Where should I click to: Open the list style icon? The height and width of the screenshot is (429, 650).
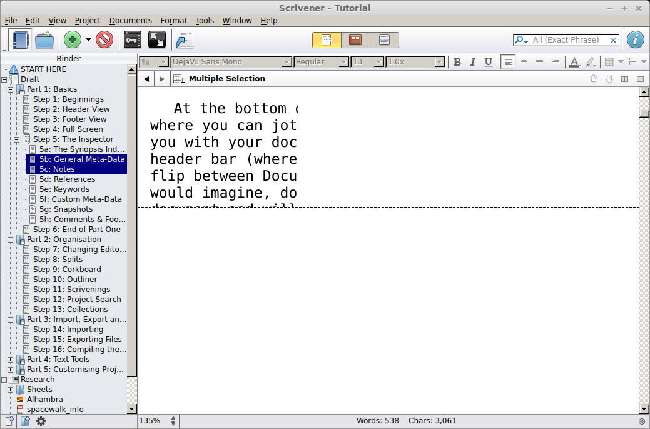632,62
